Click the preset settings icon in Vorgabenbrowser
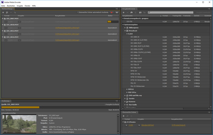This screenshot has width=213, height=135. (135, 12)
